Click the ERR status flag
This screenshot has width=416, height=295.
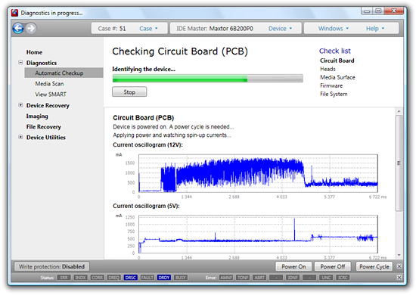tap(64, 278)
